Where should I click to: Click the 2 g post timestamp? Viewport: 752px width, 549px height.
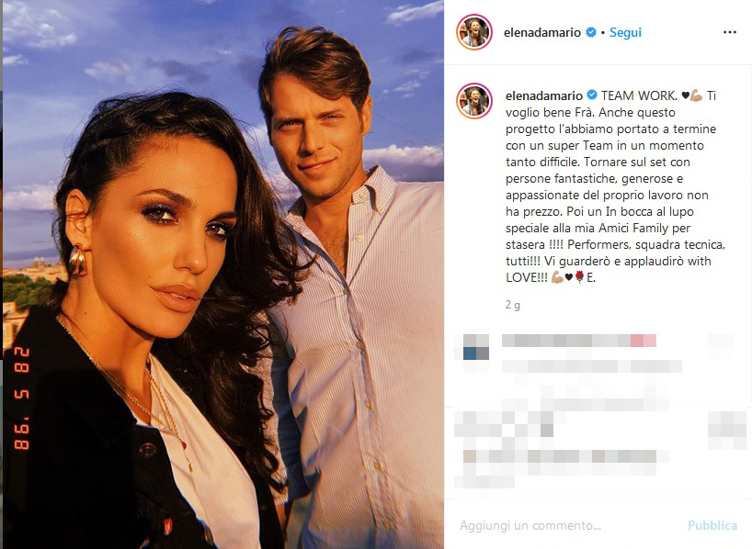pos(513,305)
